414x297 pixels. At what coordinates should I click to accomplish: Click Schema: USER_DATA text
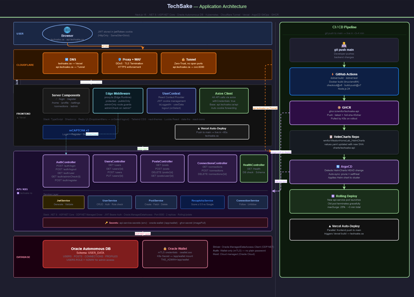click(90, 253)
